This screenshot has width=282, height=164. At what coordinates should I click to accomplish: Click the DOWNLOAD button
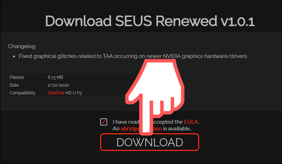coord(150,142)
